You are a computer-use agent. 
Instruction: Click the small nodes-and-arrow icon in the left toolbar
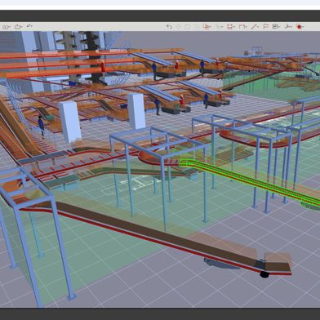point(29,26)
